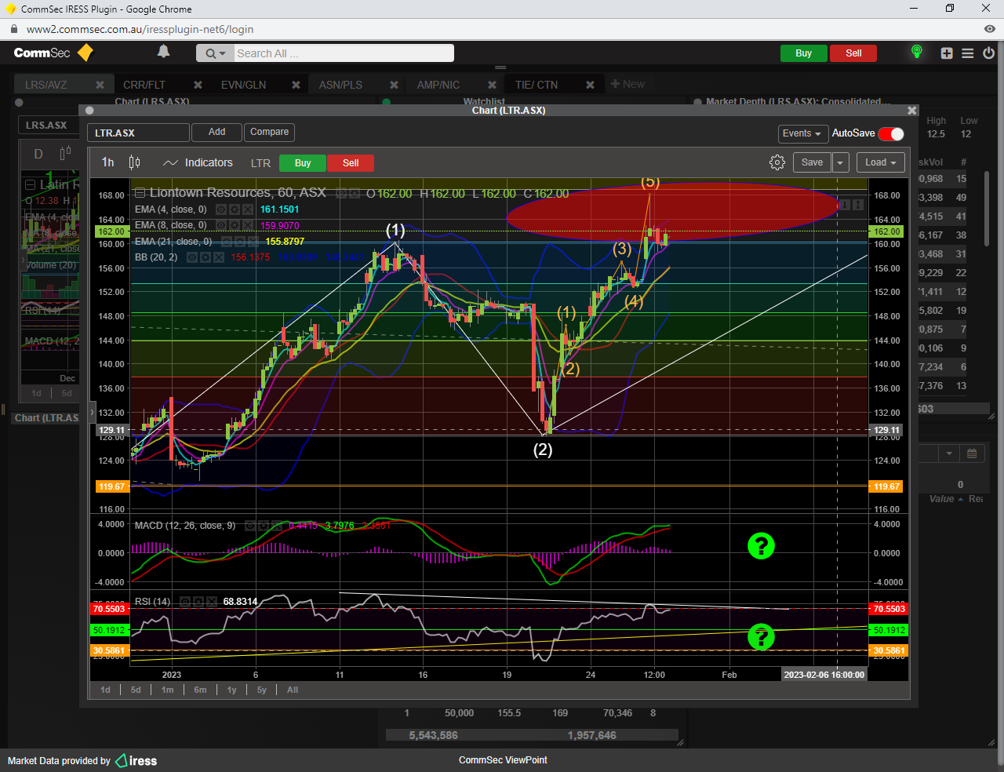Open chart settings gear icon
This screenshot has height=772, width=1004.
pyautogui.click(x=777, y=162)
